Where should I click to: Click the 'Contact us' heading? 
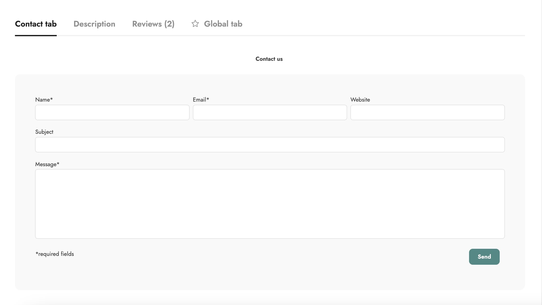pyautogui.click(x=269, y=59)
